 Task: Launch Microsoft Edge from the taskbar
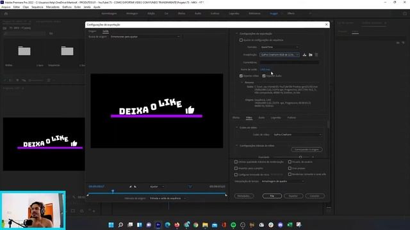point(168,225)
